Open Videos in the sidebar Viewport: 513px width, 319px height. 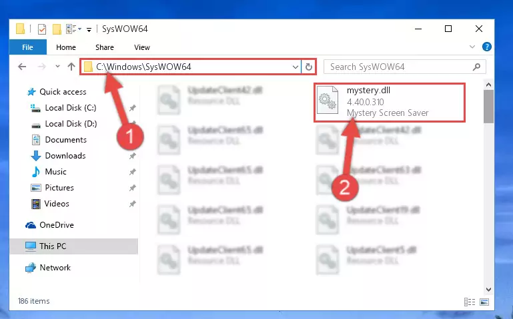click(57, 204)
